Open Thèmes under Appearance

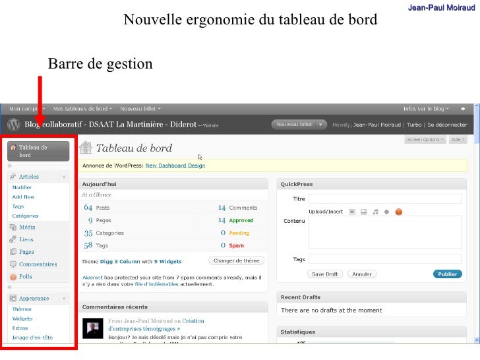(x=22, y=309)
